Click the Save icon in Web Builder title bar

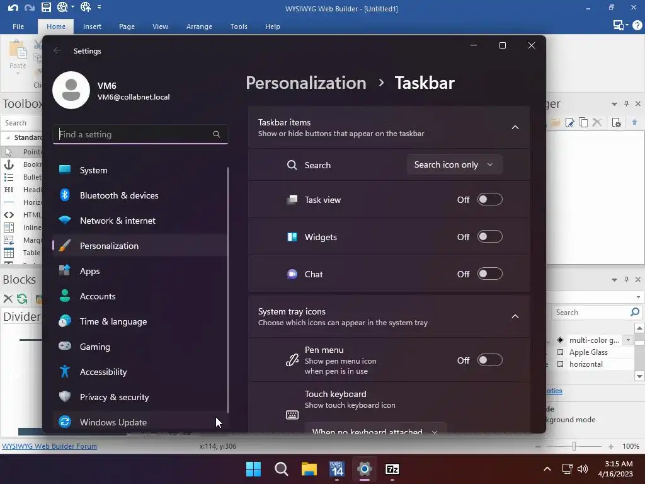click(46, 8)
